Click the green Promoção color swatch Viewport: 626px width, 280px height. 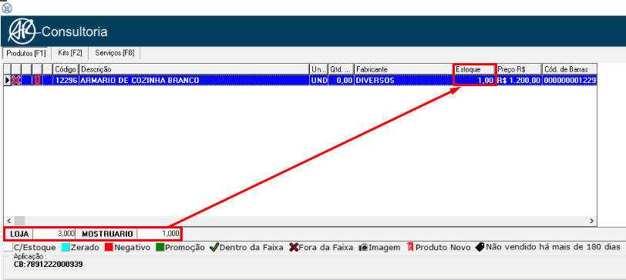pos(160,248)
